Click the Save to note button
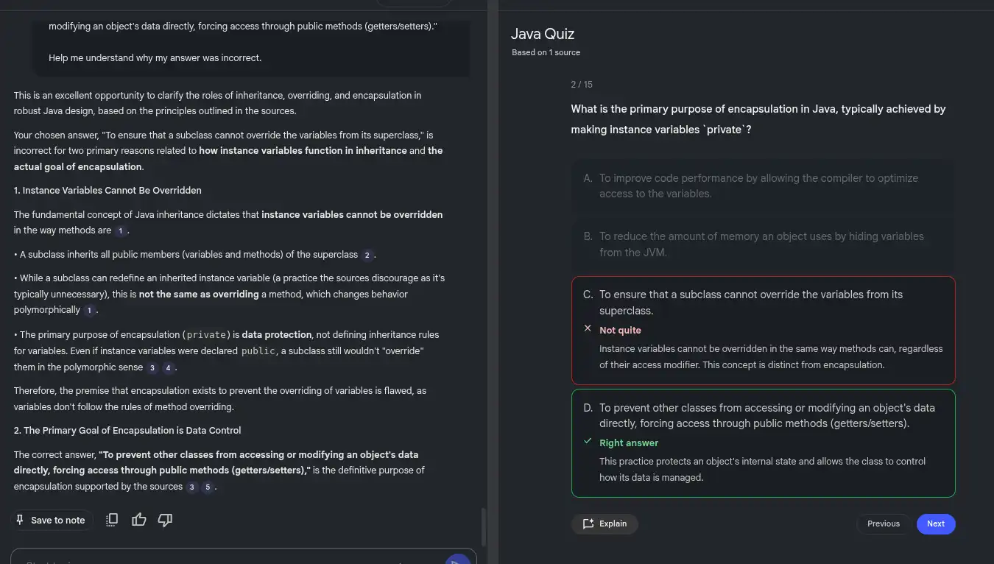994x564 pixels. [52, 520]
